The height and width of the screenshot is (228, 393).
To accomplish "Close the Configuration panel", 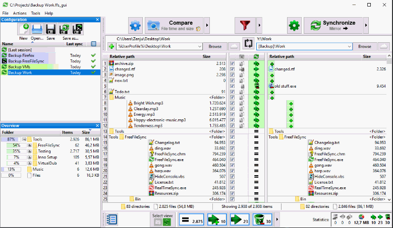I will (x=97, y=20).
